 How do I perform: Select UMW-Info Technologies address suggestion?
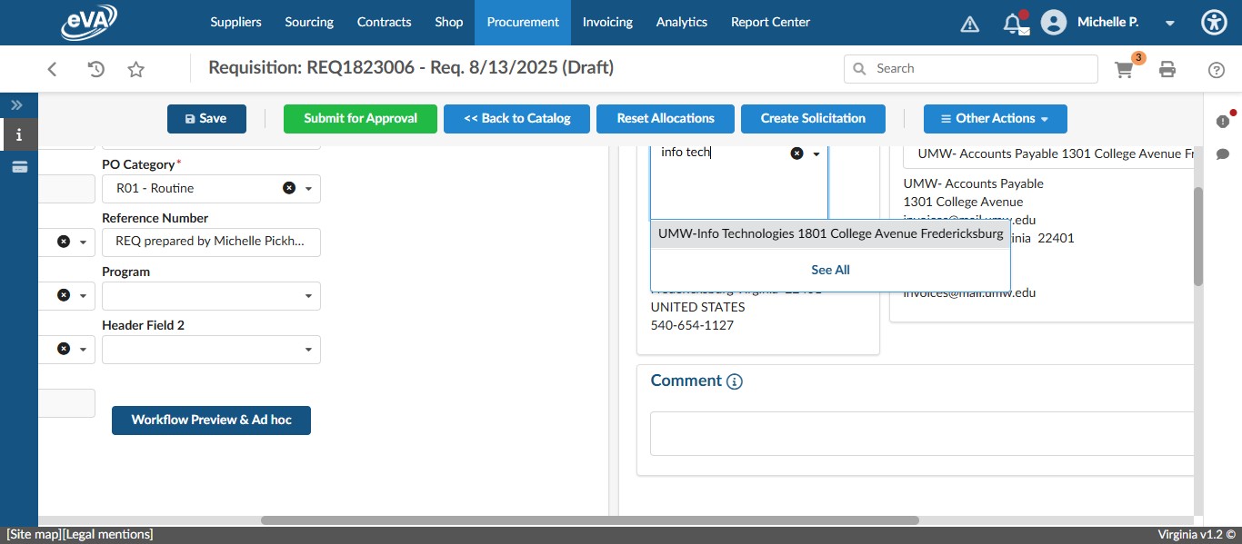[830, 233]
